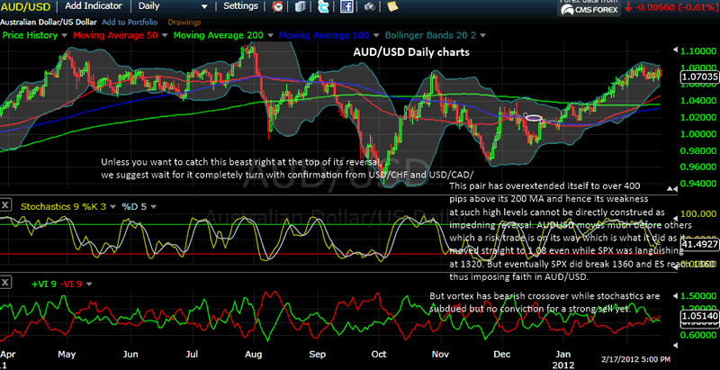Image resolution: width=720 pixels, height=370 pixels.
Task: Click the 1.07035 current price marker
Action: coord(699,78)
